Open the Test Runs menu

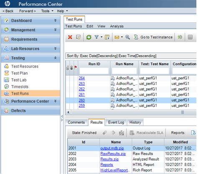coord(74,26)
